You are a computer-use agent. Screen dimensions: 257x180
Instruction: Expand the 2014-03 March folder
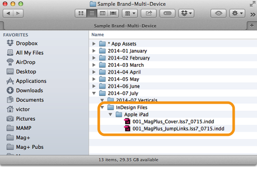coord(94,65)
